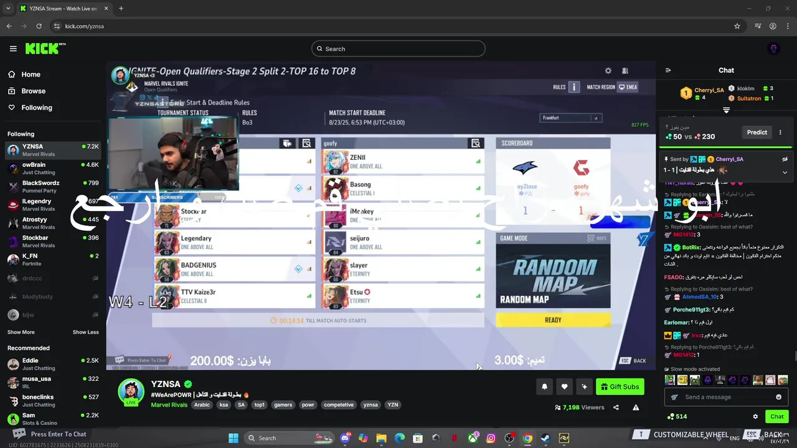Viewport: 797px width, 448px height.
Task: Collapse the chat panel with the arrow icon
Action: tap(668, 70)
